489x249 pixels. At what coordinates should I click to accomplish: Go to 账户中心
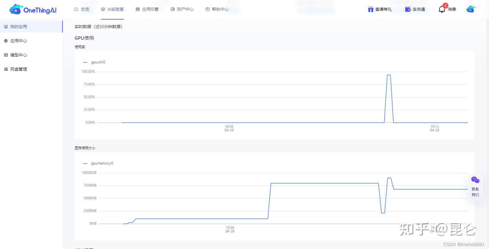[x=182, y=9]
